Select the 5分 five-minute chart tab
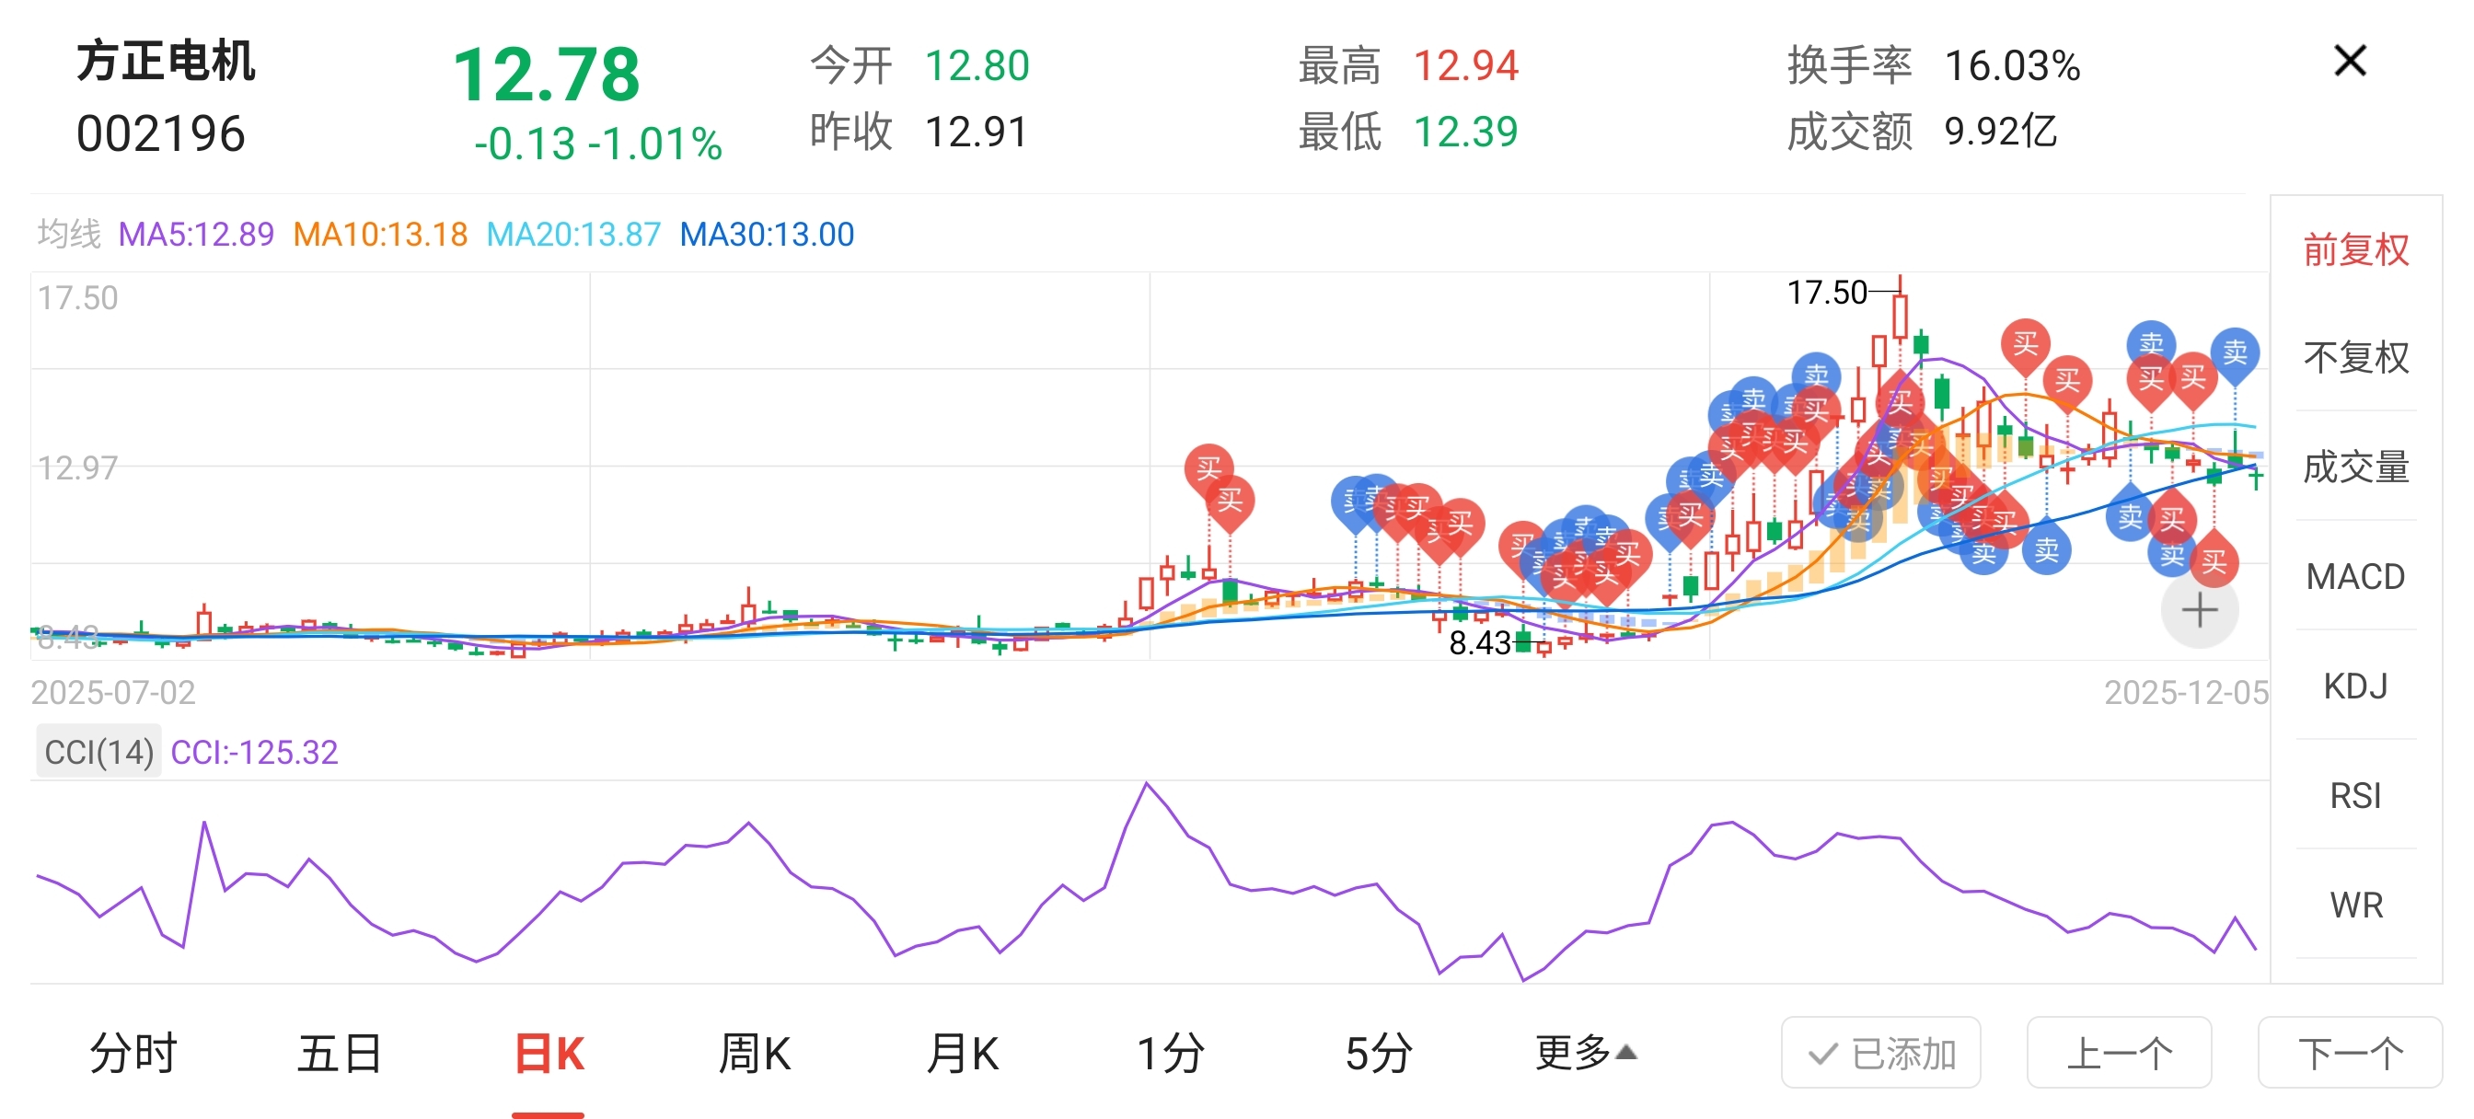2474x1119 pixels. pos(1378,1054)
